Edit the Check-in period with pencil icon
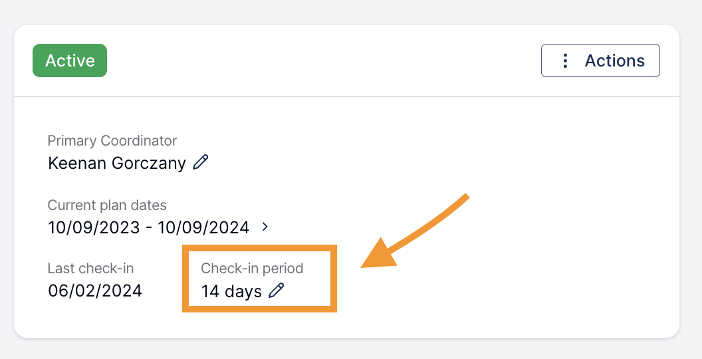 pos(277,291)
